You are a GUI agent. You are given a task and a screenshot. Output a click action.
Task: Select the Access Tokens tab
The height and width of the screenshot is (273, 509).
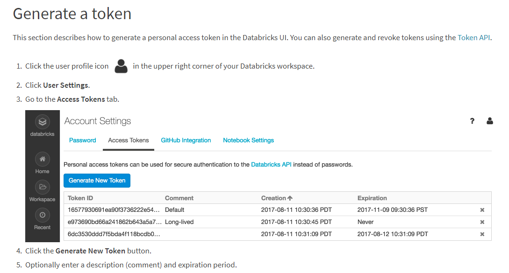coord(129,140)
